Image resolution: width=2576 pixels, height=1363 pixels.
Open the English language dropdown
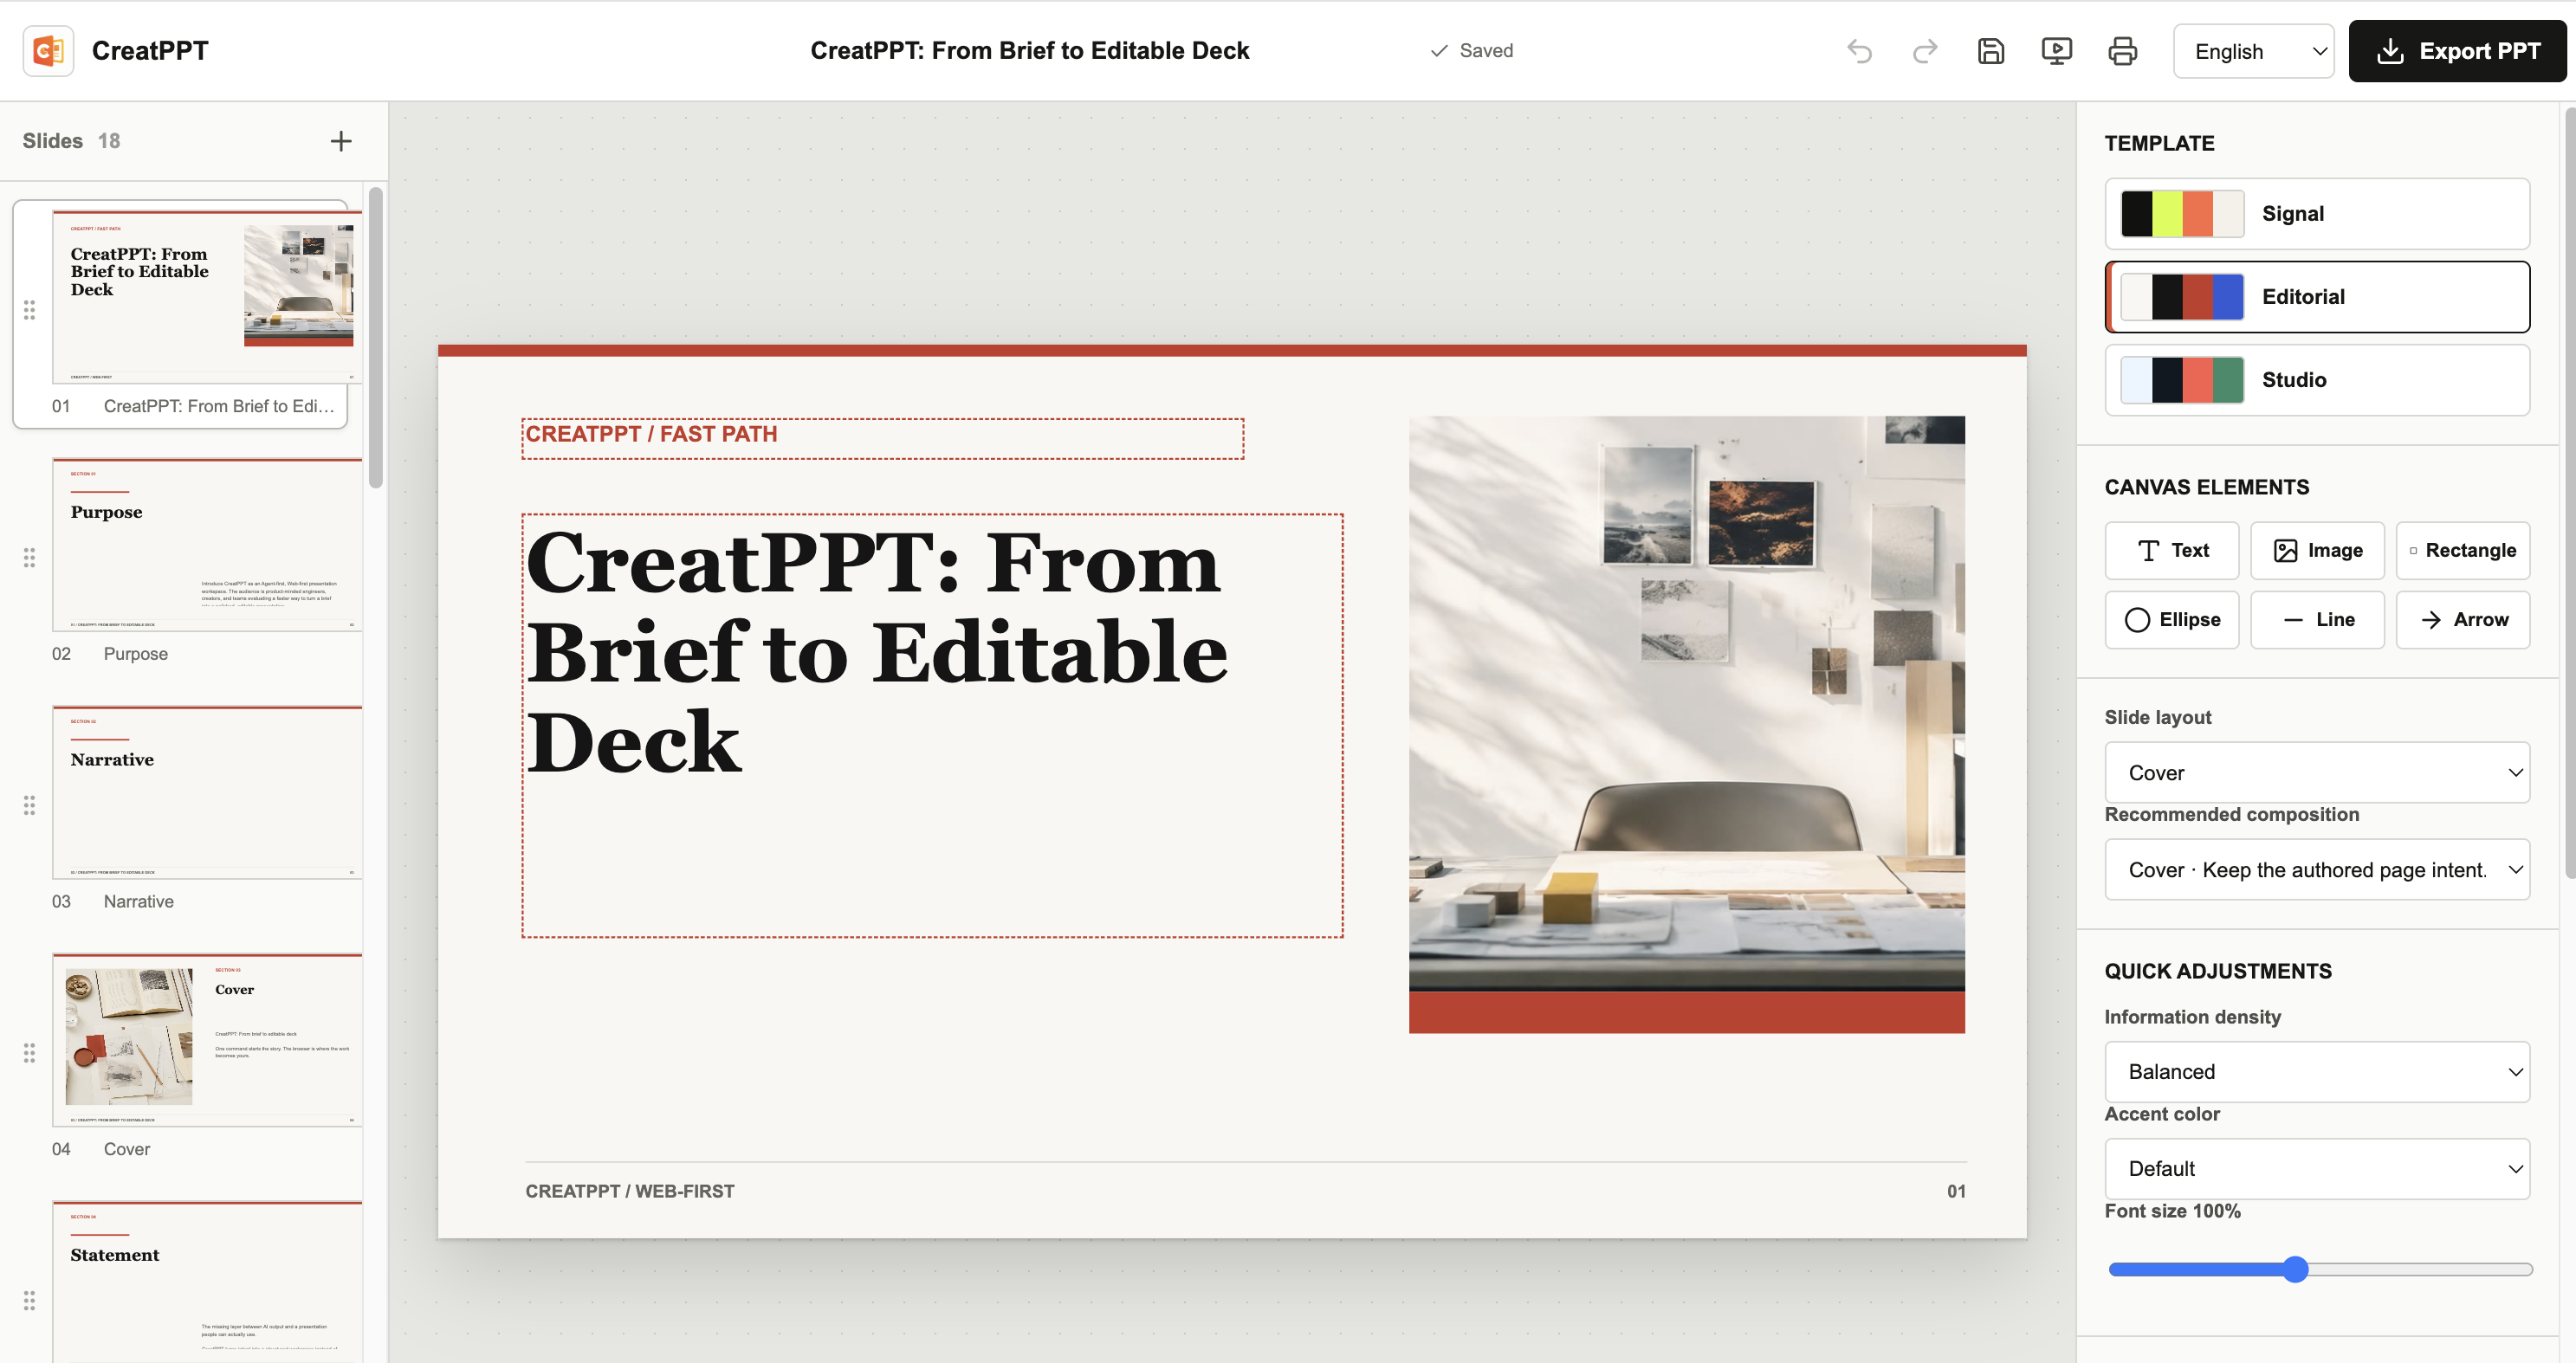pos(2253,51)
